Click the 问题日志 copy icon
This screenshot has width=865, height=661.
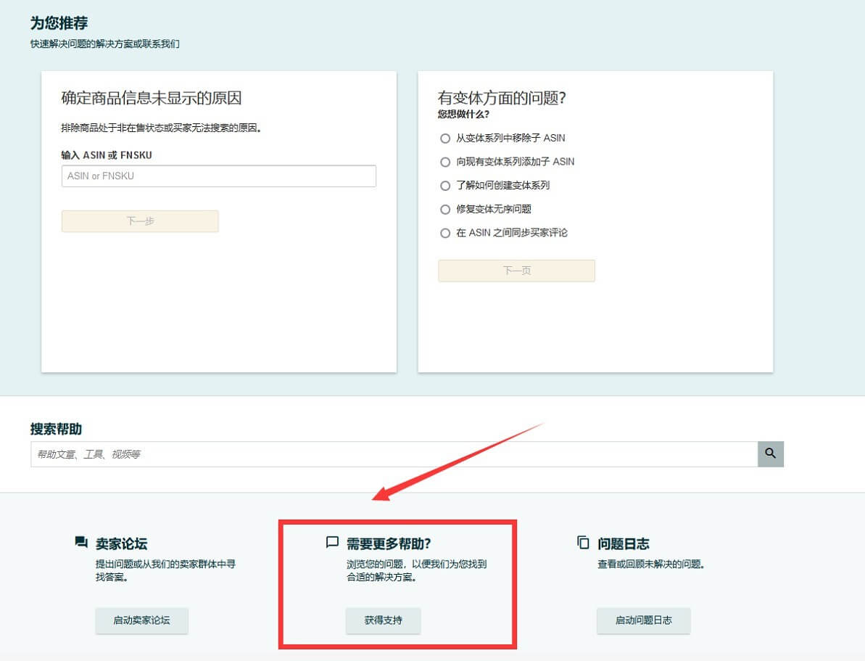click(583, 542)
